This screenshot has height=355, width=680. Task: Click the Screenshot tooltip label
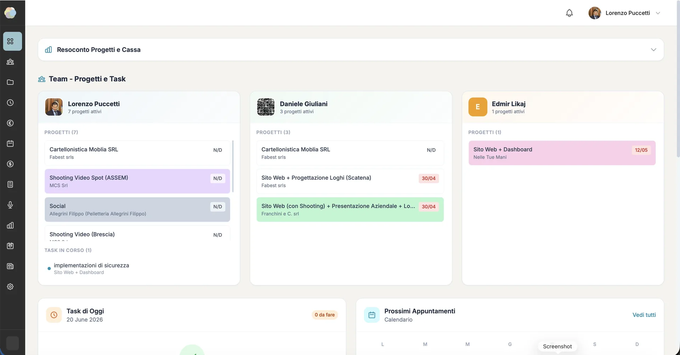coord(557,347)
